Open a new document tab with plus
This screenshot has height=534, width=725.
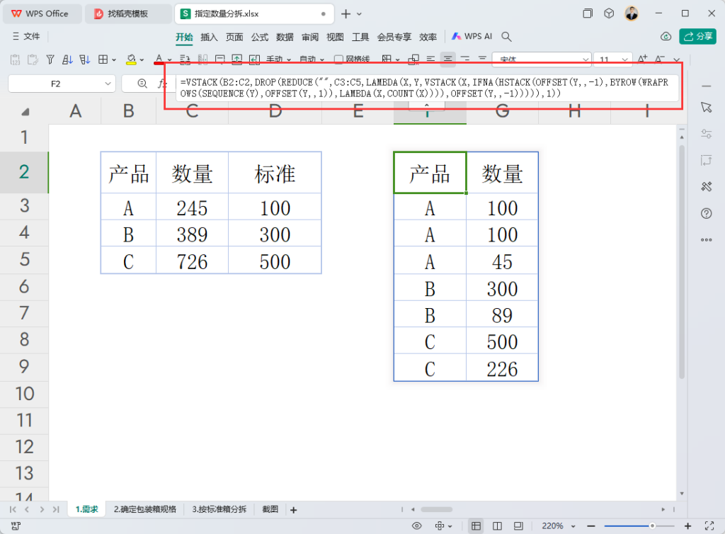point(346,14)
